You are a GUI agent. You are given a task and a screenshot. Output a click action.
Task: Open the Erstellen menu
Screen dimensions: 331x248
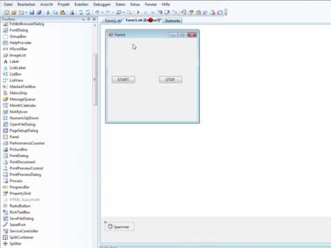coord(81,4)
